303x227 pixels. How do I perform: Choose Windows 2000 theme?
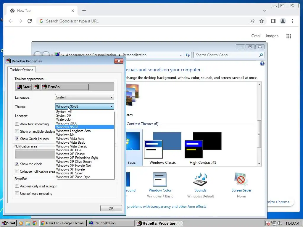pos(84,123)
